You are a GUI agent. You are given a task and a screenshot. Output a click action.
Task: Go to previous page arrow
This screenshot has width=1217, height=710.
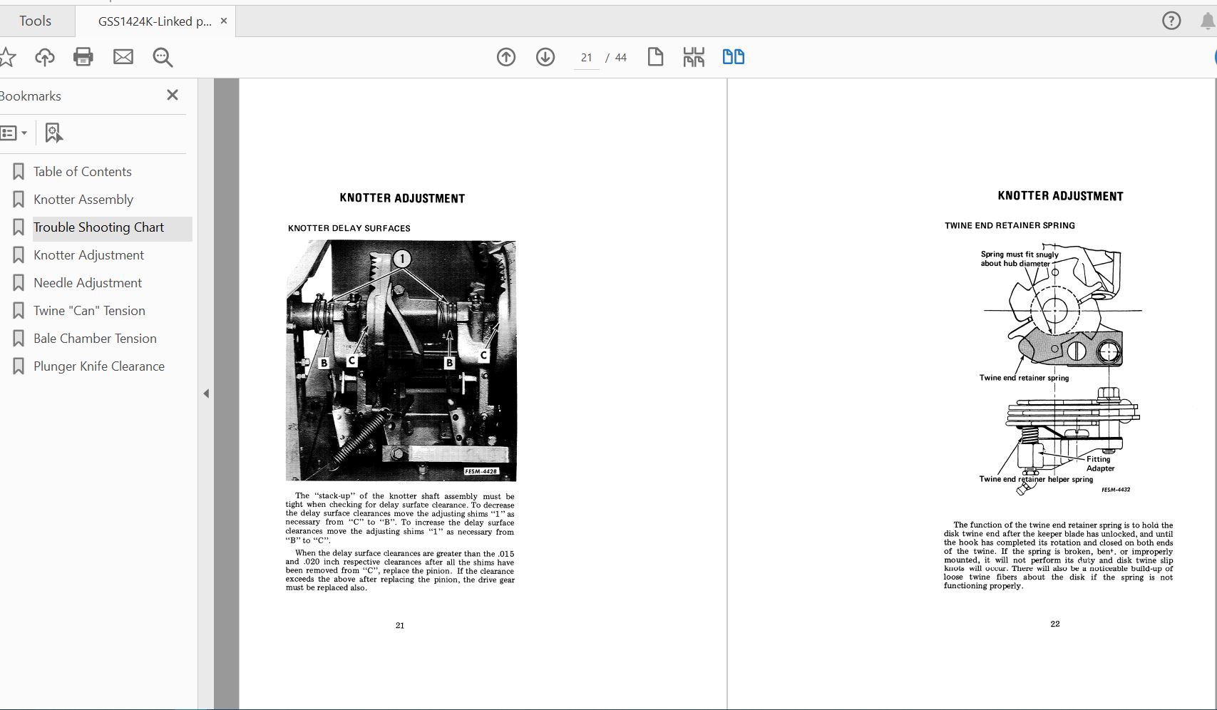coord(506,57)
